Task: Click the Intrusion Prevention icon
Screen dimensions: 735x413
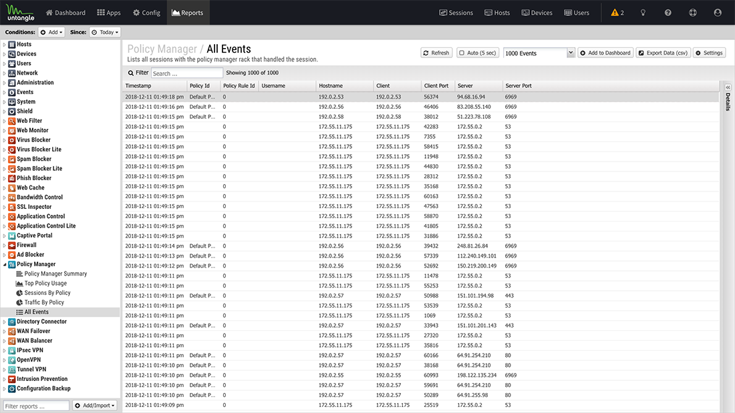Action: [12, 379]
